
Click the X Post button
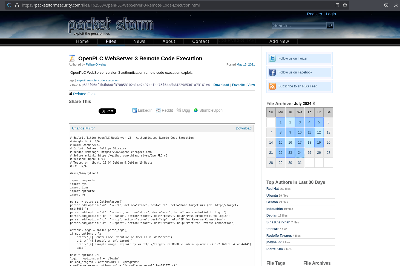point(107,111)
